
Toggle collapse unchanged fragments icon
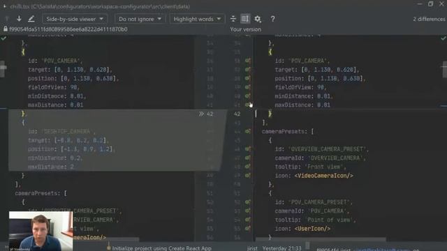click(233, 19)
